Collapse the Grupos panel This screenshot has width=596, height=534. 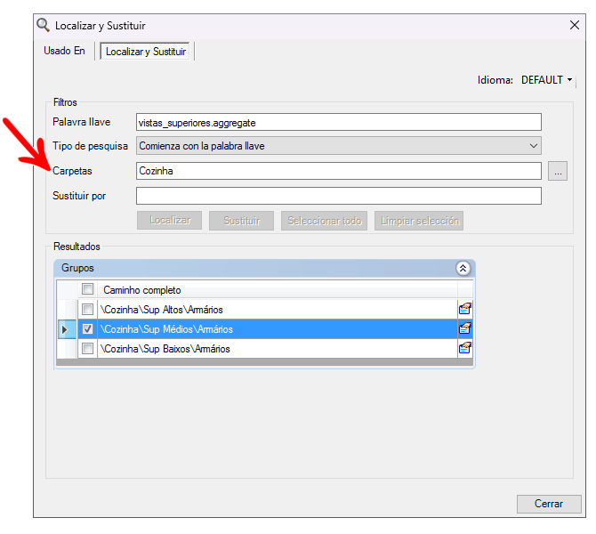coord(463,268)
